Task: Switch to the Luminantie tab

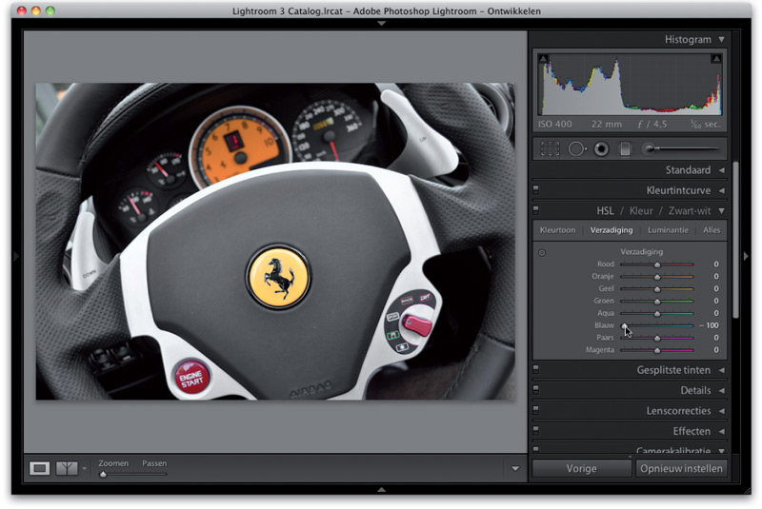Action: point(668,230)
